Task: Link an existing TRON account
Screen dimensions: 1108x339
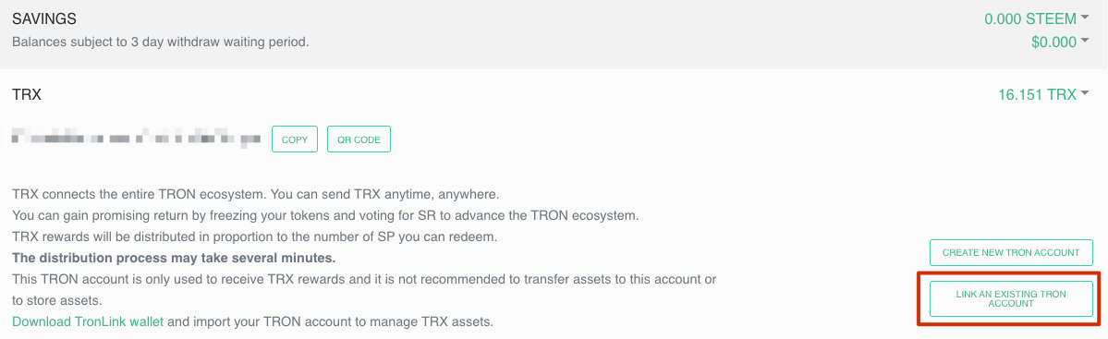Action: pos(1011,298)
